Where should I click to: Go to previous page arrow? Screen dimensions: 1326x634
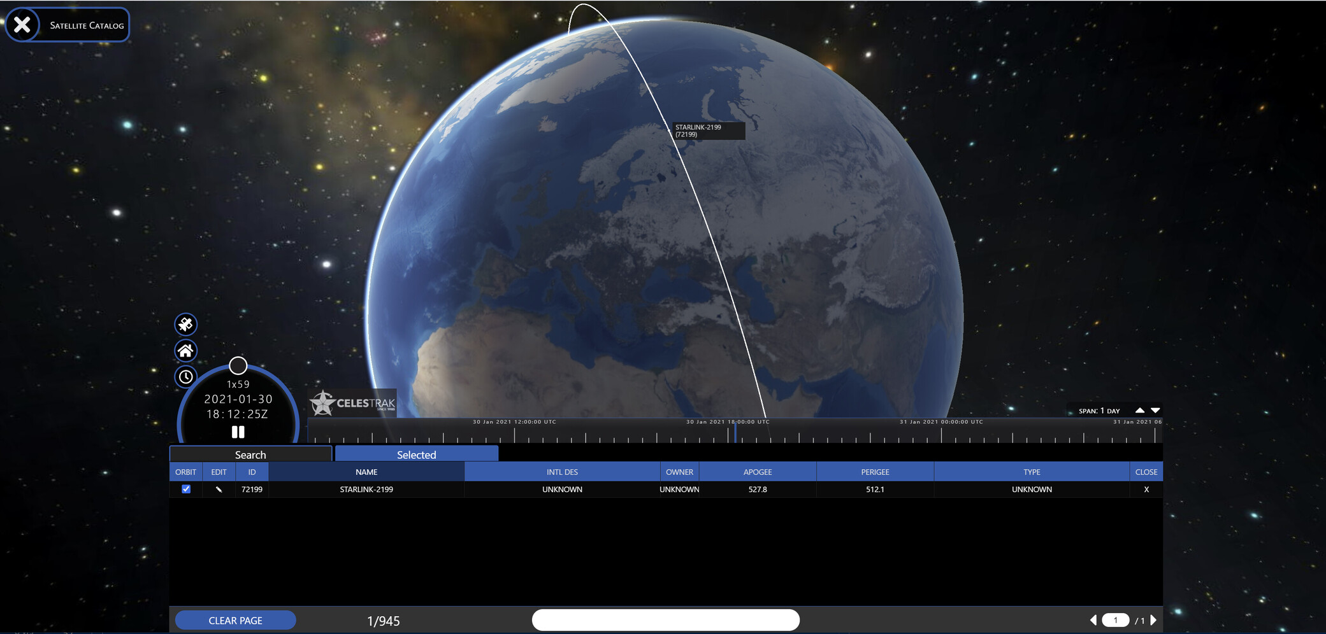[x=1093, y=620]
